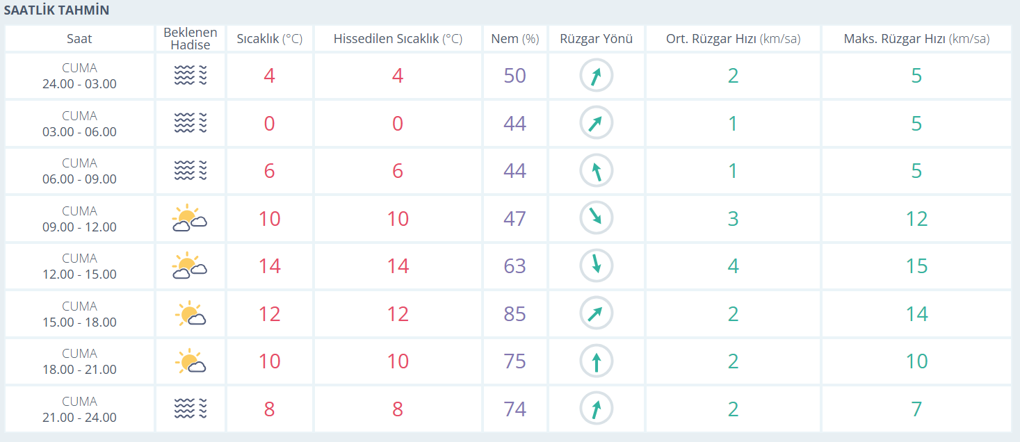This screenshot has height=442, width=1020.
Task: Click the wind direction icon for 06.00 - 09.00
Action: [x=596, y=171]
